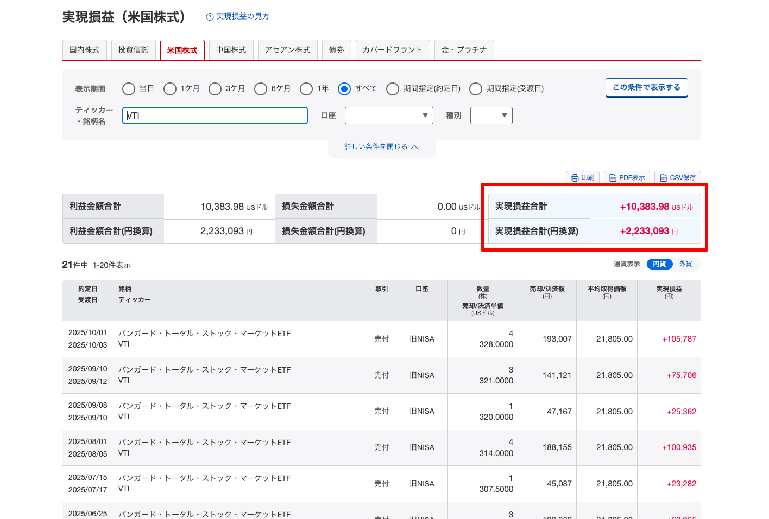Click the help icon beside 実現損益の見方
The image size is (769, 519).
click(x=210, y=17)
